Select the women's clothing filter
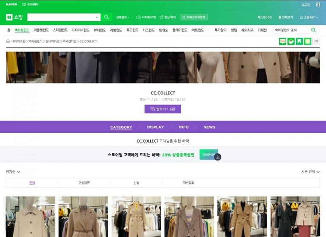 [84, 183]
